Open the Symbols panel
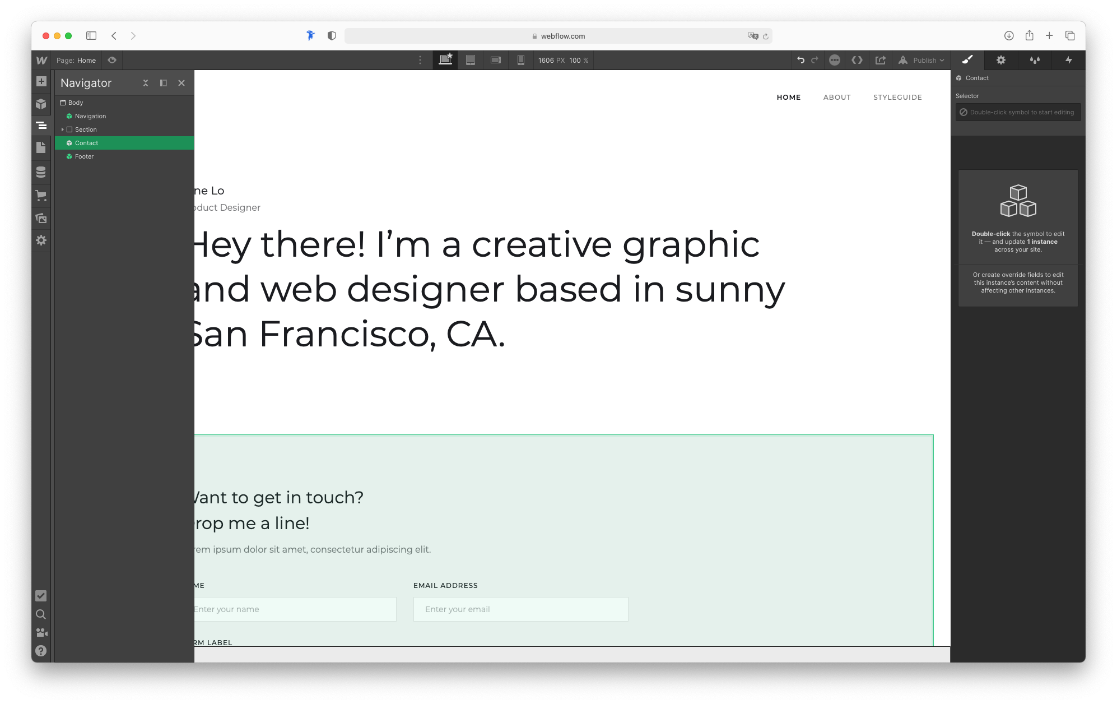This screenshot has width=1117, height=704. point(41,104)
